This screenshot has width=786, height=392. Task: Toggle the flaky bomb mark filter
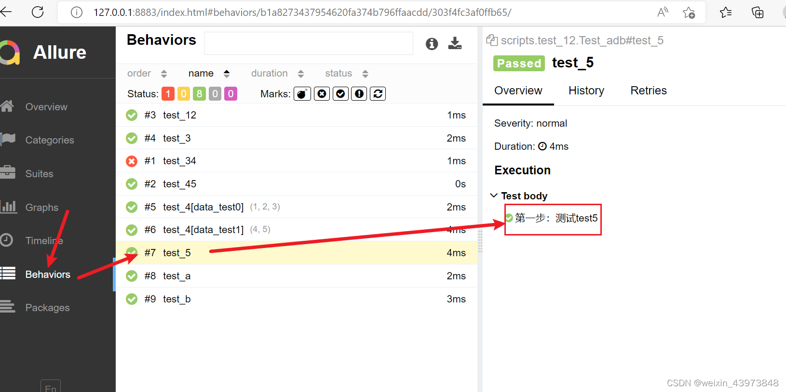(302, 93)
